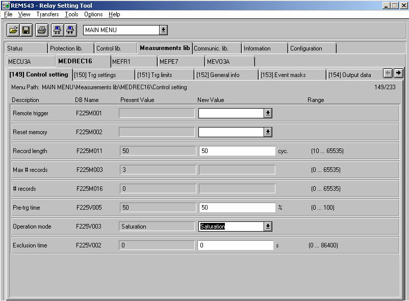Screen dimensions: 409x301
Task: Click the DB name F225M016
Action: point(89,189)
